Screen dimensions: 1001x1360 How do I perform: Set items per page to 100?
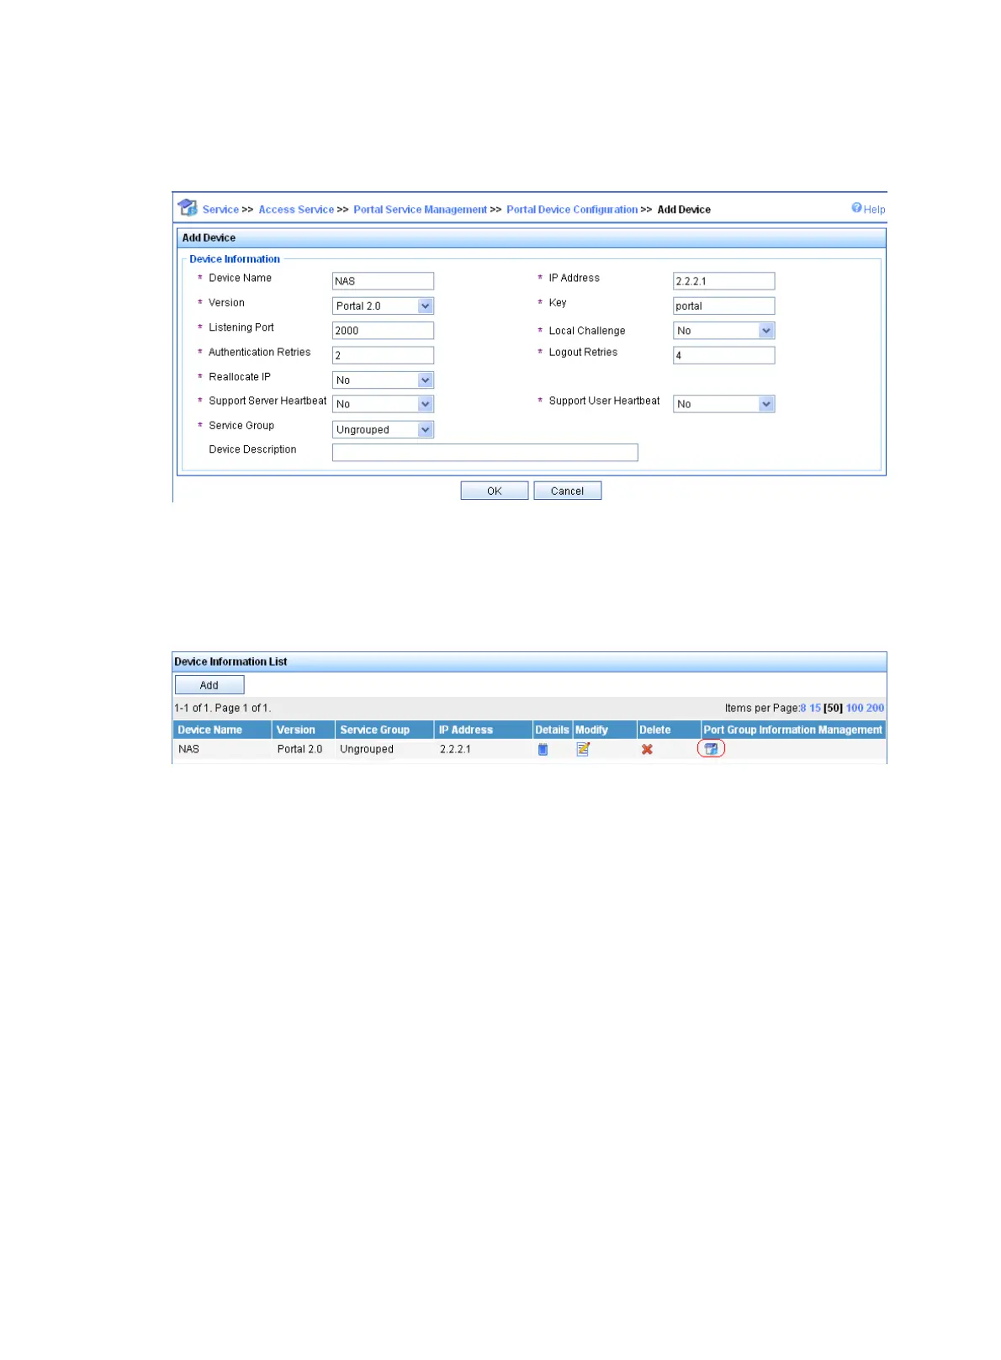[854, 708]
